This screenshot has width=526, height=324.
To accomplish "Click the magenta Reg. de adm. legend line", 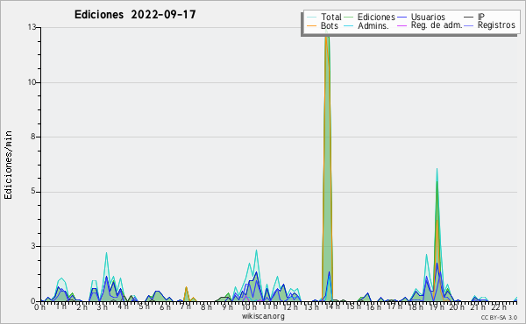I will pos(402,25).
